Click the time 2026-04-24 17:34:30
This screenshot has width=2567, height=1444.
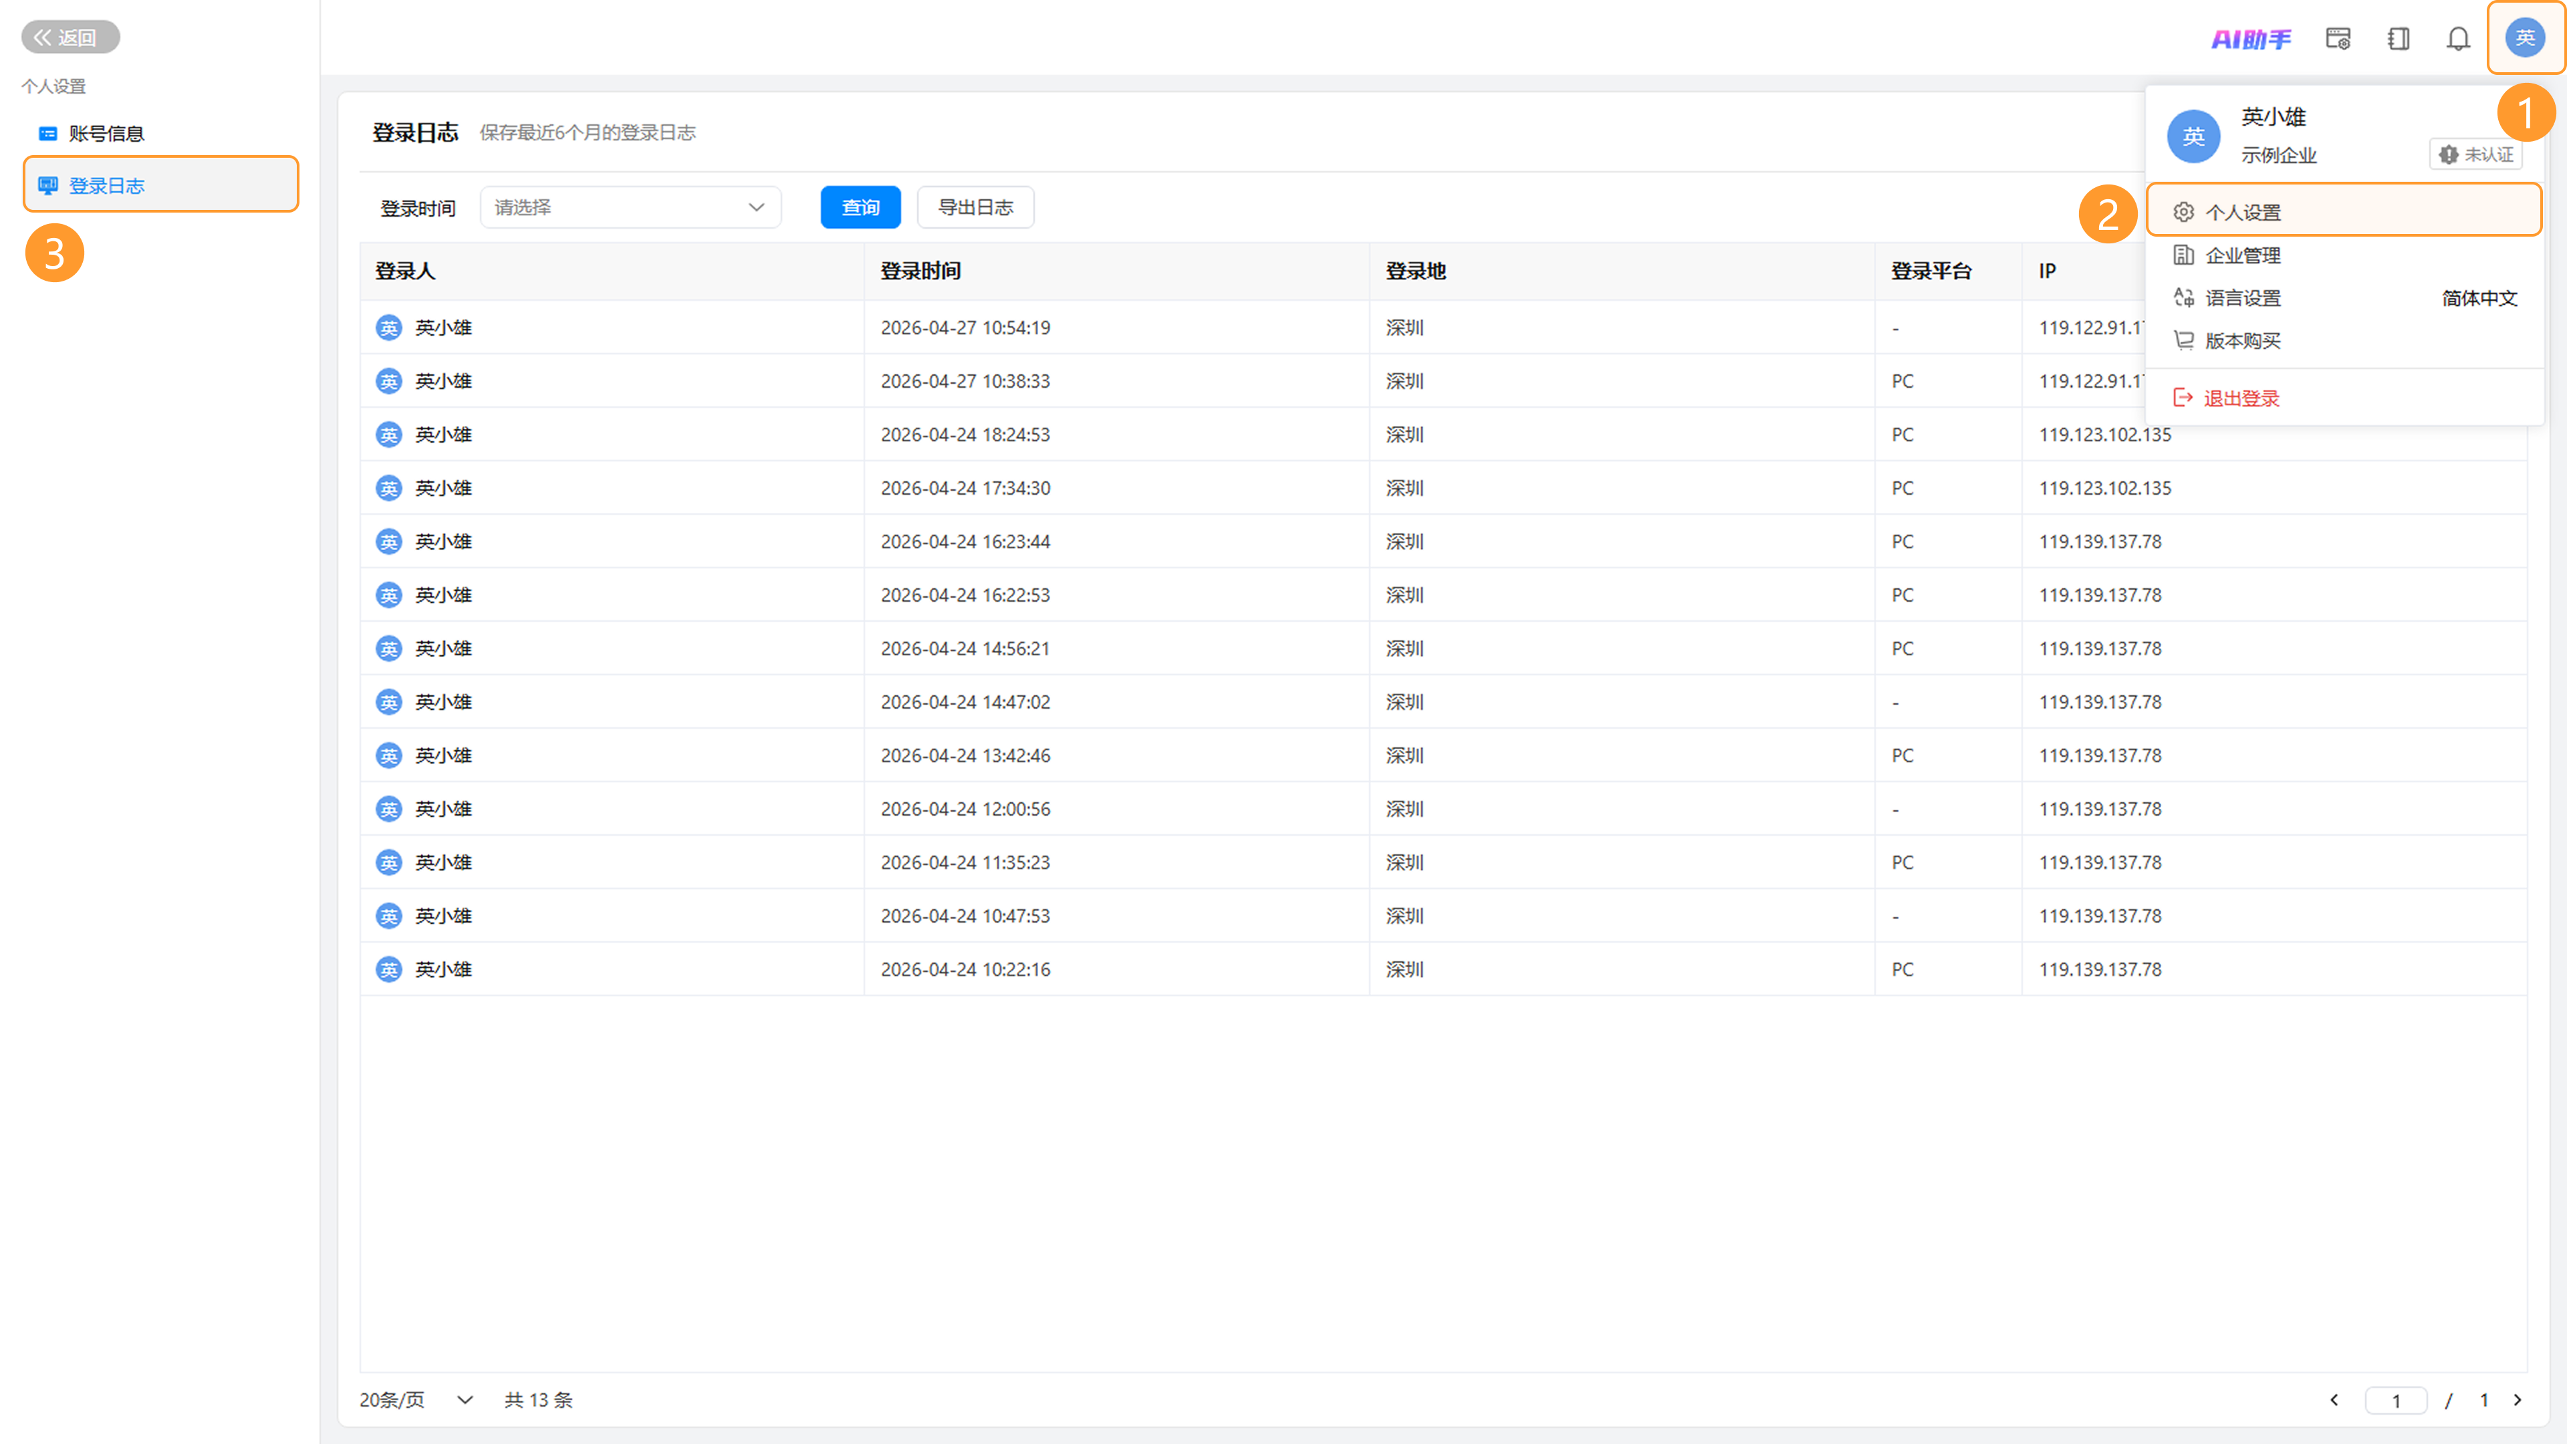coord(965,488)
